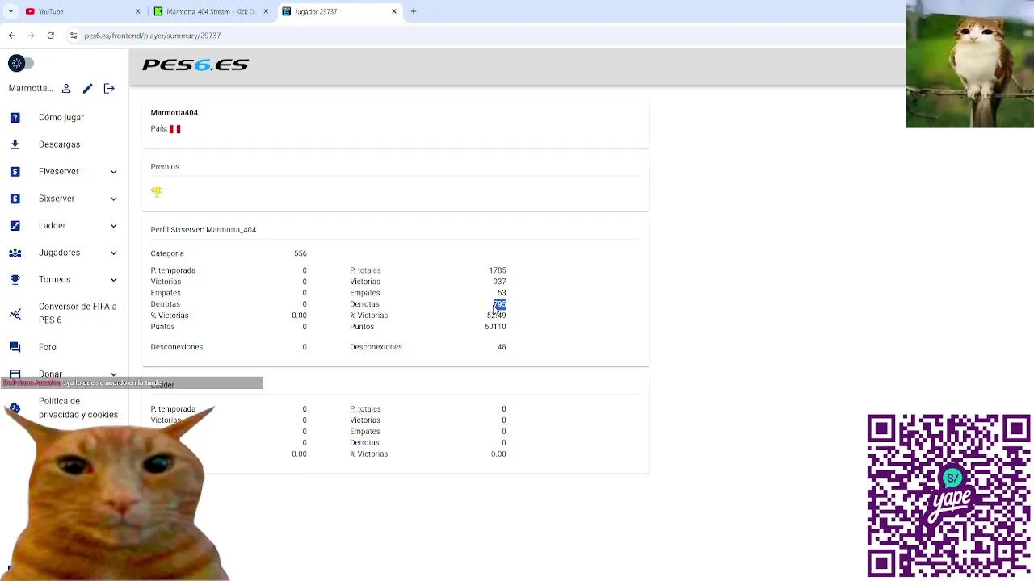1034x581 pixels.
Task: Click the Yape QR code image
Action: point(949,495)
